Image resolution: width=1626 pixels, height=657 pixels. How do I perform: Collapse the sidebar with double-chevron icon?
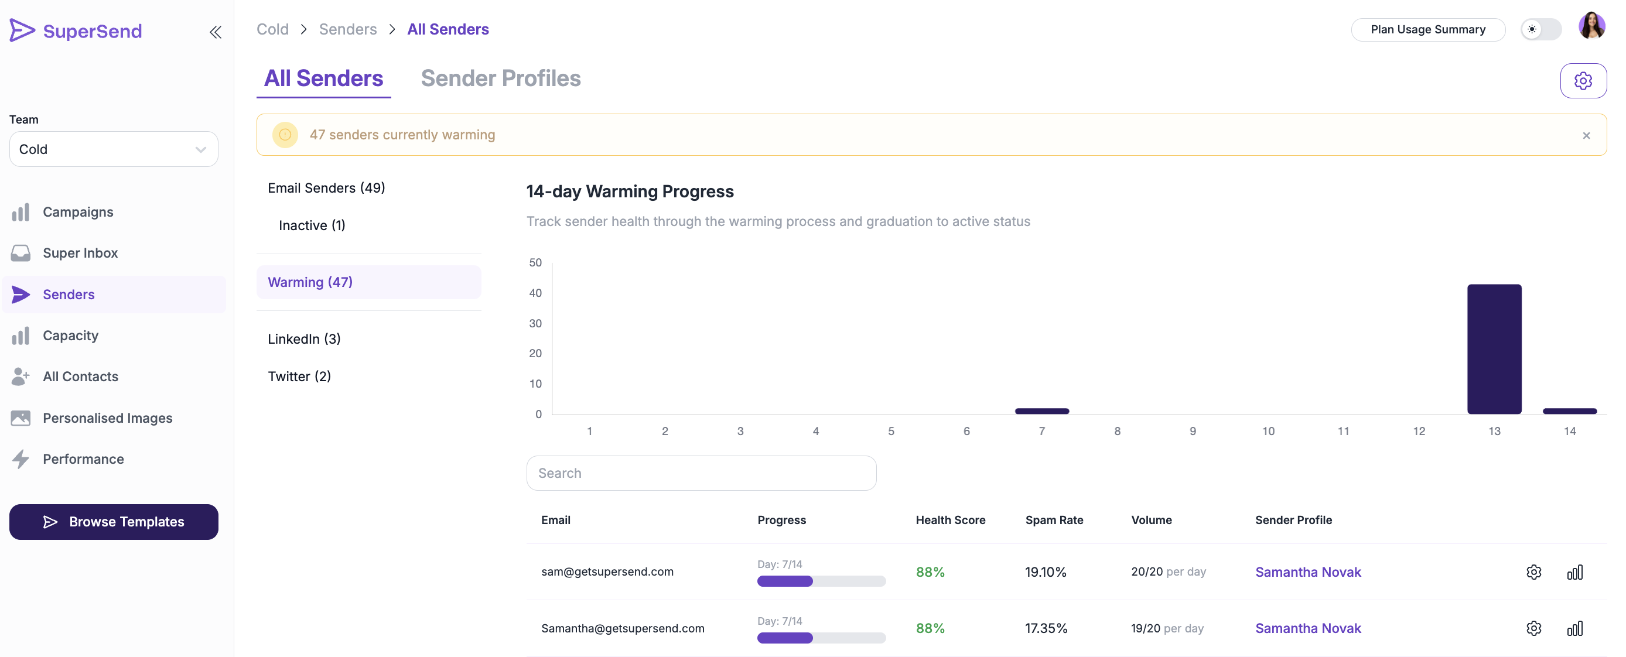215,32
